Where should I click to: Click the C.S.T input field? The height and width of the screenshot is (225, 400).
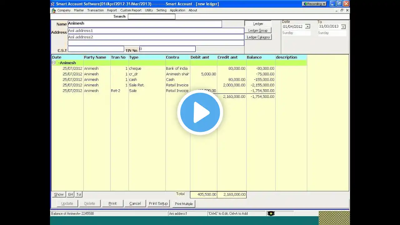pos(96,49)
